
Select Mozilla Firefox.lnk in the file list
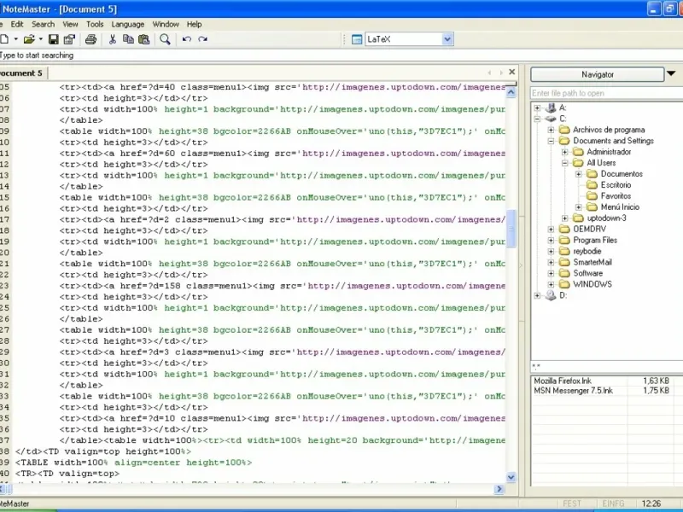click(x=562, y=381)
